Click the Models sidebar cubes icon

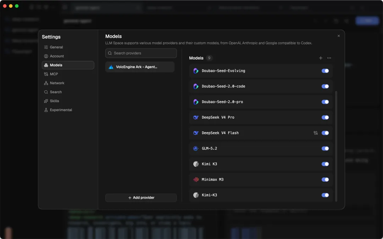[46, 65]
